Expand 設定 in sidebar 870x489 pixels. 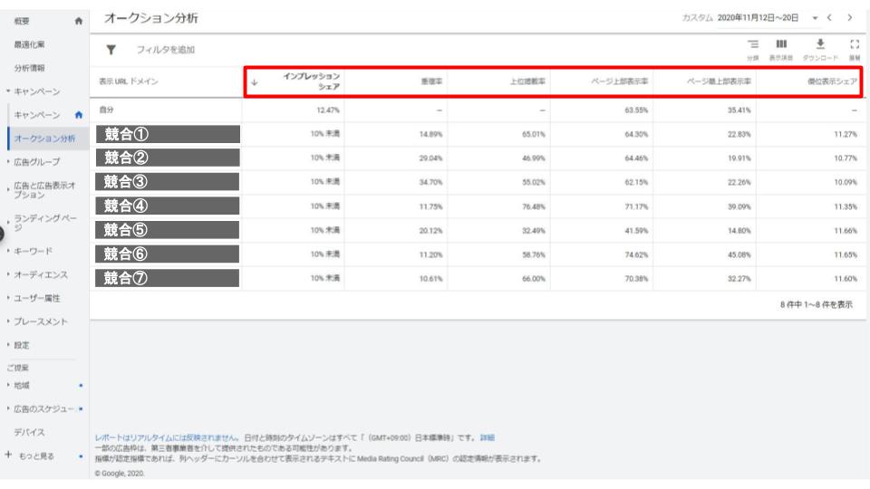(x=8, y=345)
